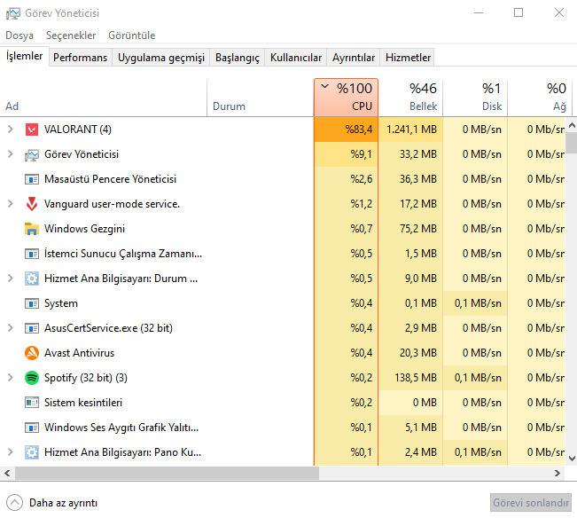
Task: Sort by the CPU column header
Action: click(x=346, y=98)
